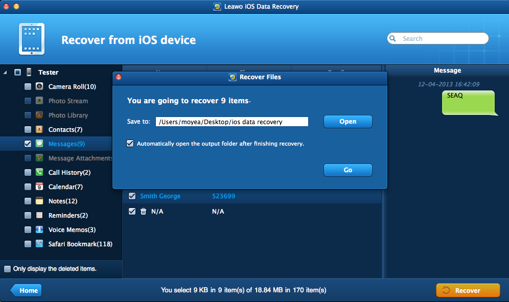Click the Tester device name

[x=49, y=73]
